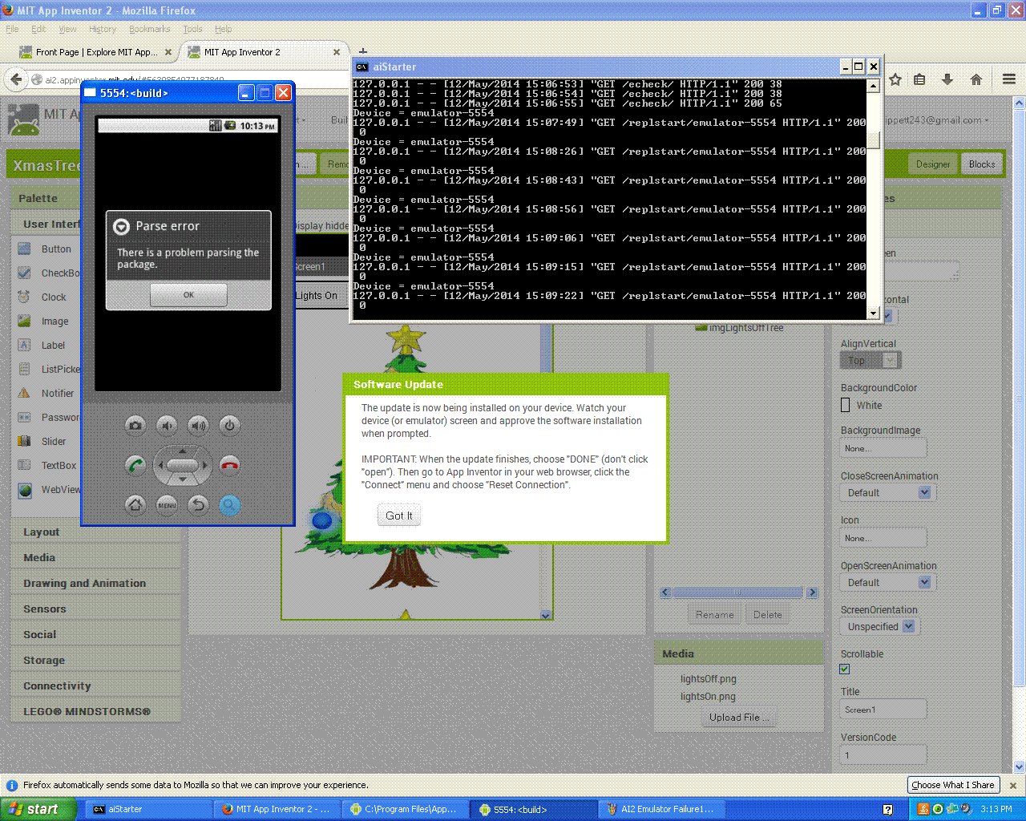Raise volume with emulator volume-up button

click(x=198, y=426)
